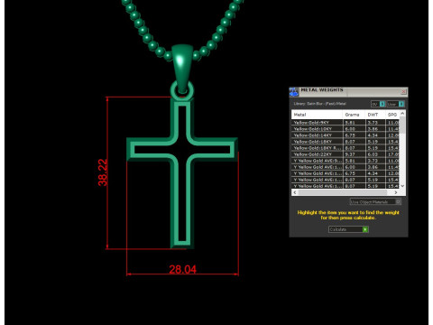Click the DWT column header

375,115
